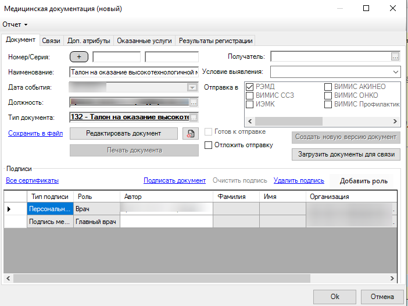Open the Получатель browse ellipsis button
Screen dimensions: 408x306
(395, 56)
